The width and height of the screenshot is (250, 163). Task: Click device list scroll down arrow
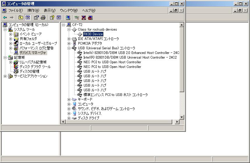182,117
